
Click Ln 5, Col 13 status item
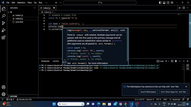click(x=139, y=100)
